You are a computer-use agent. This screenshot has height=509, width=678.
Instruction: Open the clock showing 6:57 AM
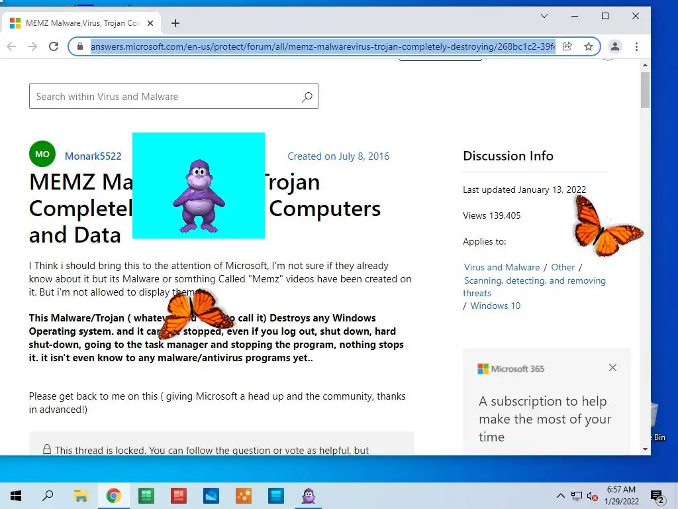point(621,496)
